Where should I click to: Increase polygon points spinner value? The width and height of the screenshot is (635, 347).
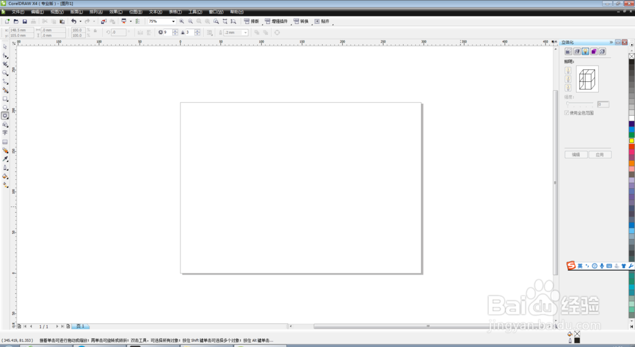point(175,31)
